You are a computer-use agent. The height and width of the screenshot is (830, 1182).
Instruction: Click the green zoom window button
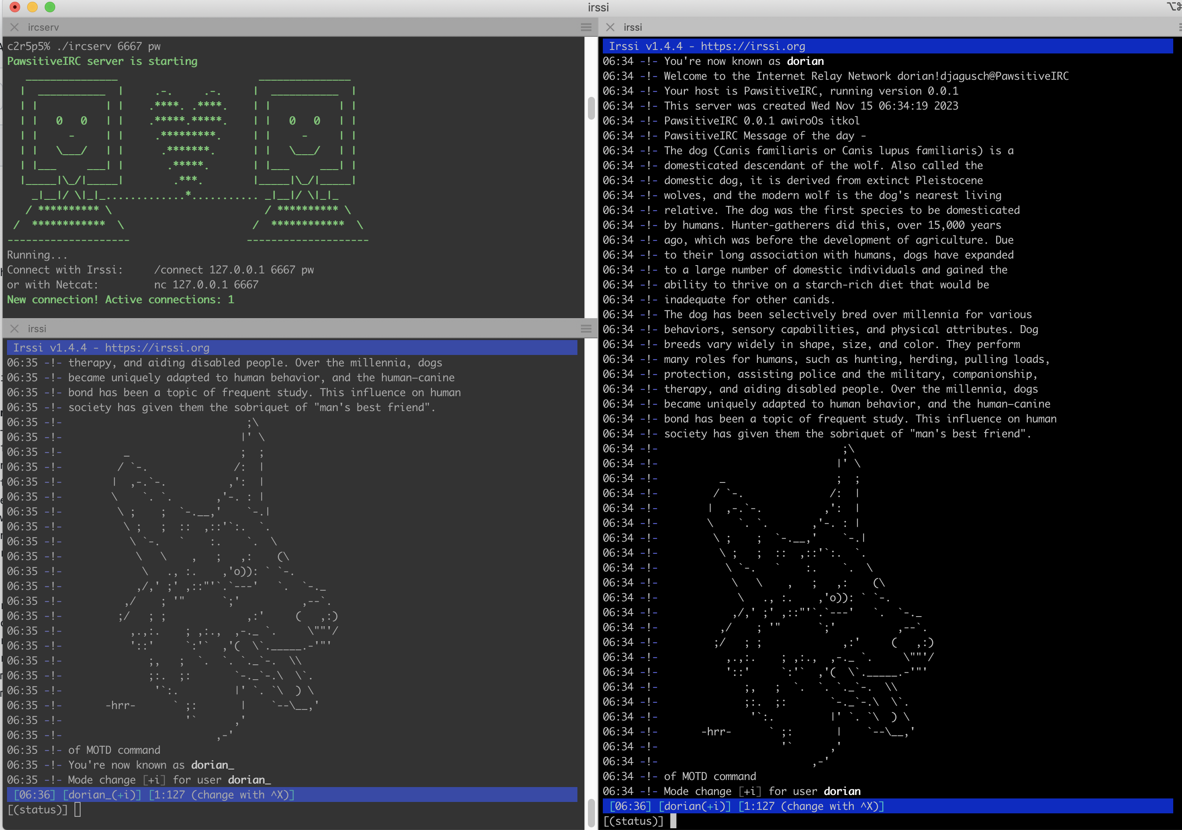click(x=50, y=7)
